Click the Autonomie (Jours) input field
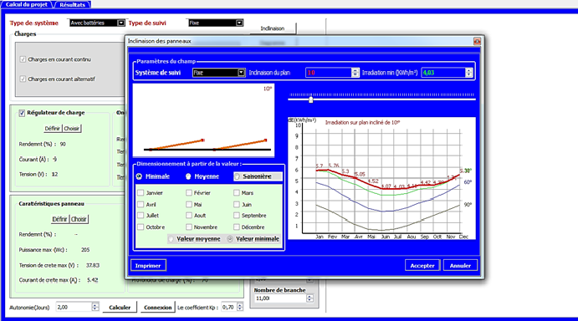Screen dimensions: 578x321 [x=74, y=307]
